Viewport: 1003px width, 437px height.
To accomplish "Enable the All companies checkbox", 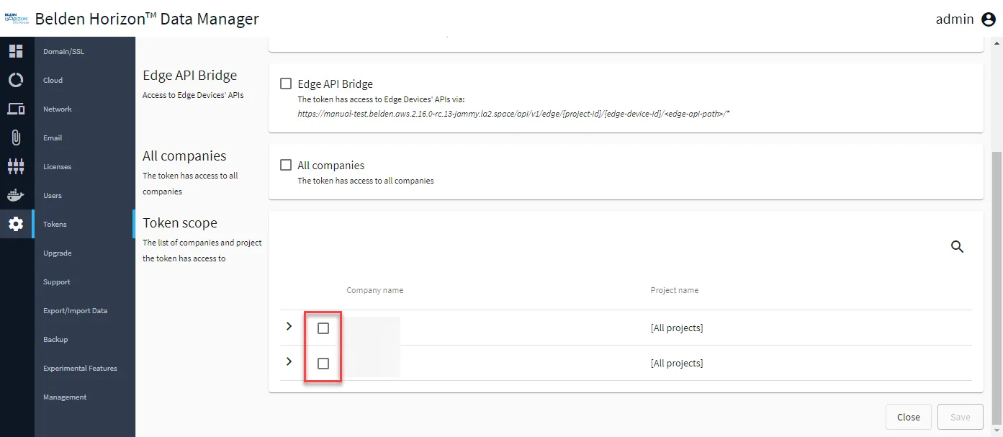I will (286, 165).
